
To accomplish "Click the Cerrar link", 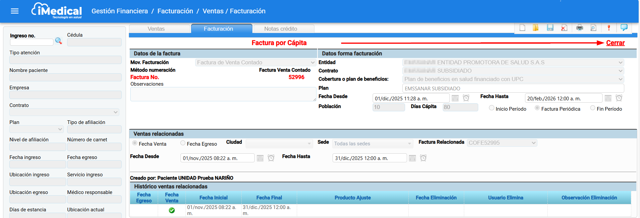I will (615, 43).
